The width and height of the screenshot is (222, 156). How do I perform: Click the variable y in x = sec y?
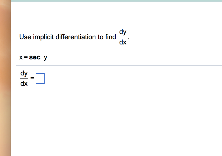pos(46,57)
